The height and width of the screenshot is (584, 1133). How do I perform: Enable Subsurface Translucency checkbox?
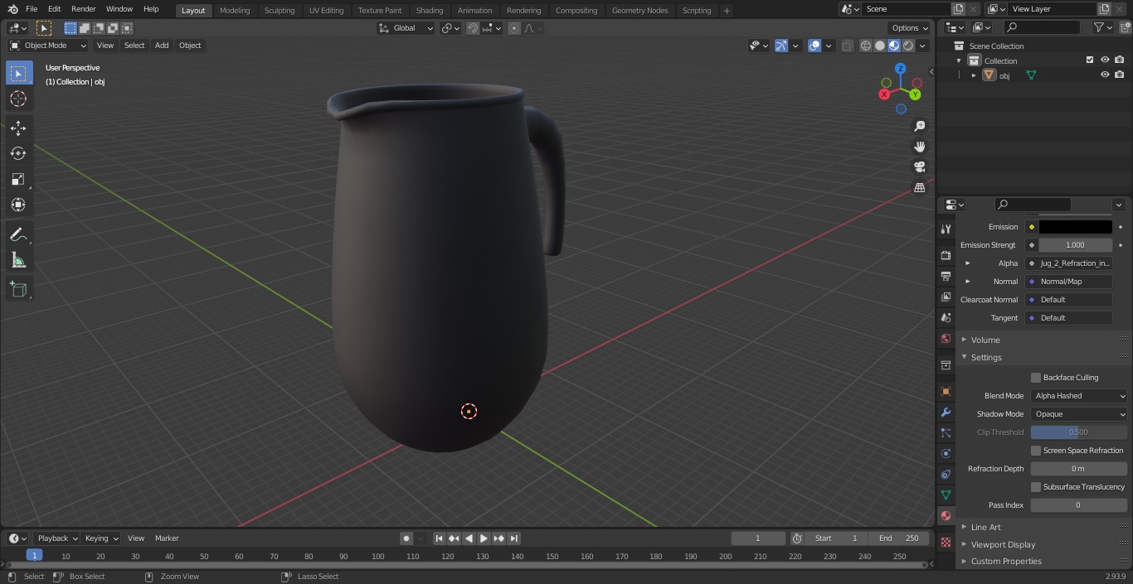pyautogui.click(x=1036, y=487)
